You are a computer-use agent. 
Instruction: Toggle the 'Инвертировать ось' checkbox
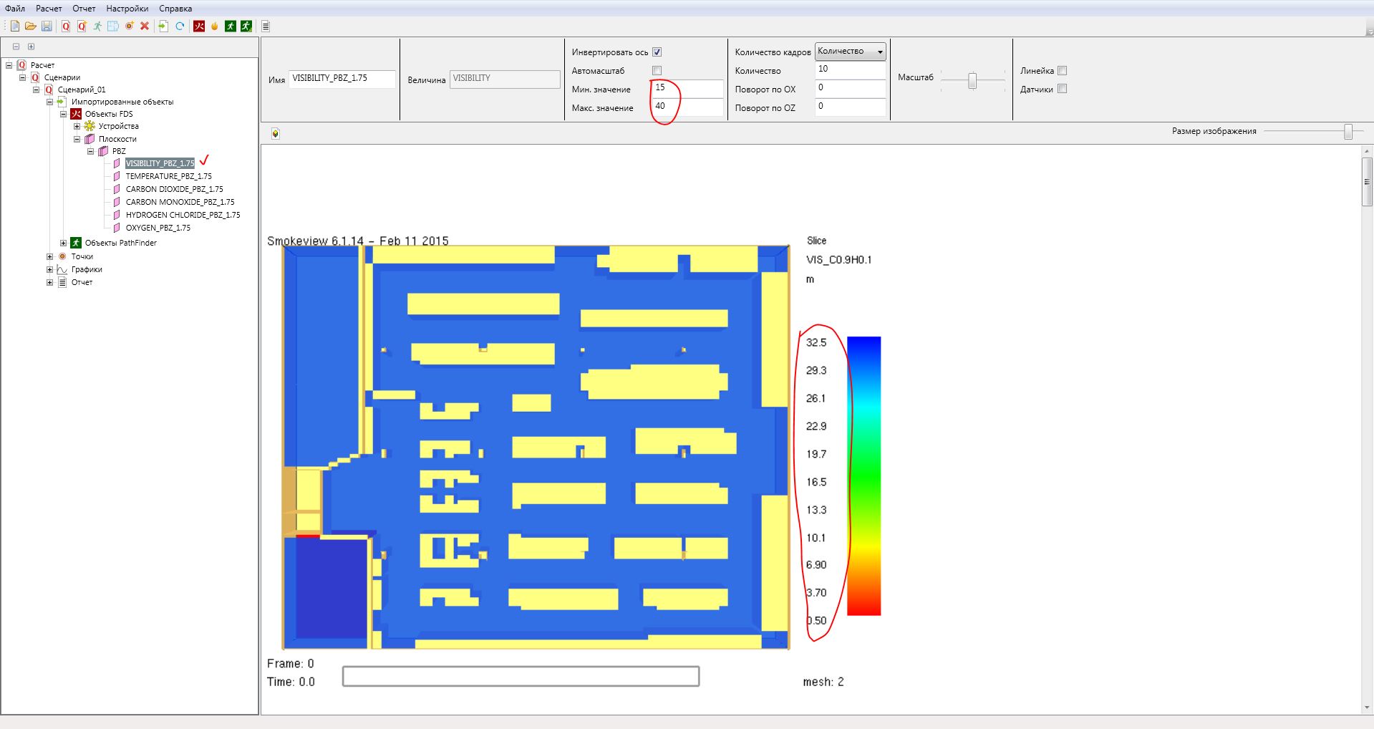pyautogui.click(x=657, y=52)
